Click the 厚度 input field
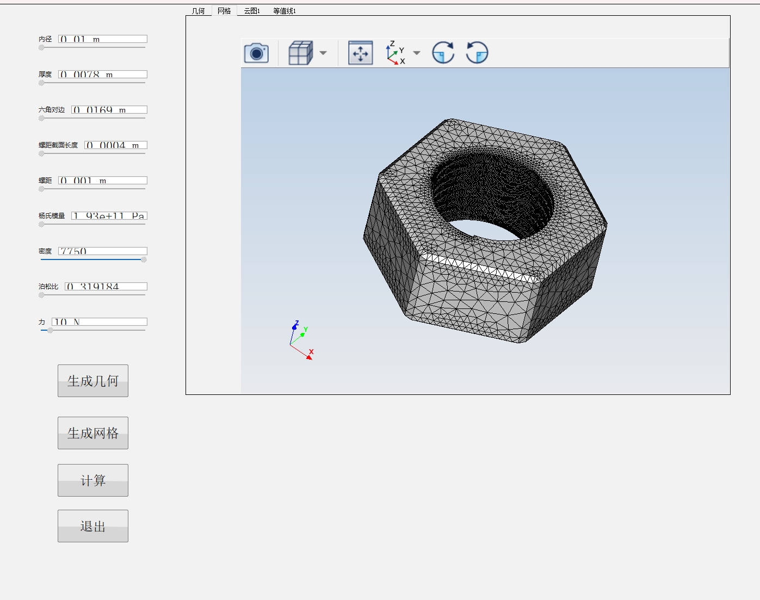This screenshot has height=600, width=760. pos(103,75)
